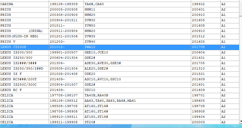Click the ALE20,GSE2# frame cell
This screenshot has width=242, height=128.
pos(137,69)
